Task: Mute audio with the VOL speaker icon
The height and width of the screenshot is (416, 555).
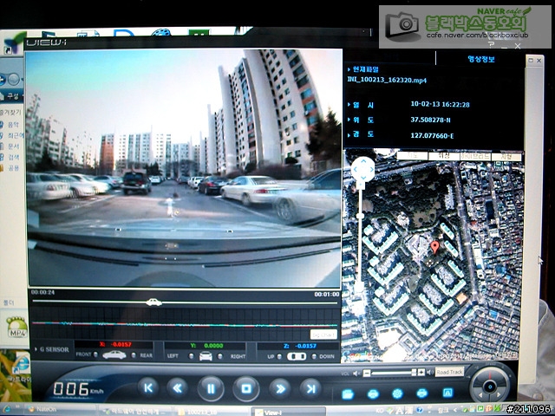Action: (356, 374)
